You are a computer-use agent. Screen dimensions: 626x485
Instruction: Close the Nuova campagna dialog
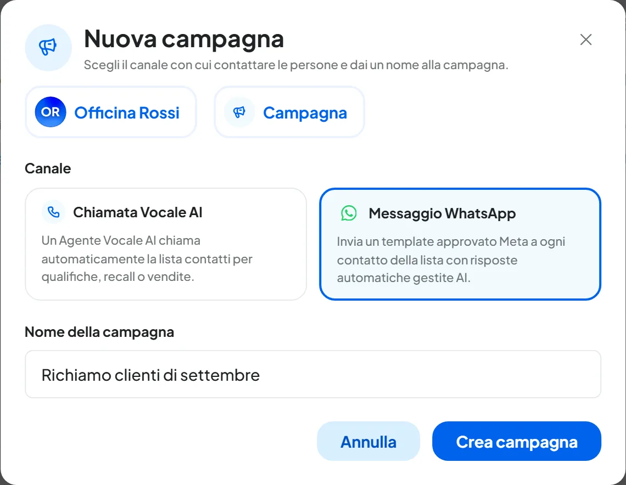coord(586,40)
